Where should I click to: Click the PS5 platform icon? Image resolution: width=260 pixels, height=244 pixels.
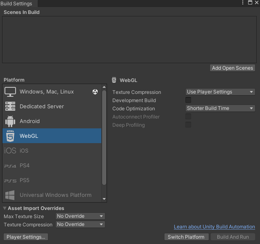tap(10, 180)
